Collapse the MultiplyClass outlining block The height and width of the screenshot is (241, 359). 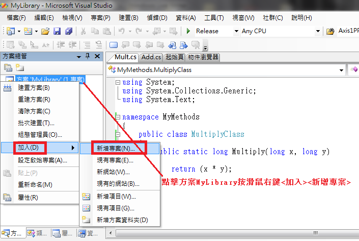(x=118, y=134)
